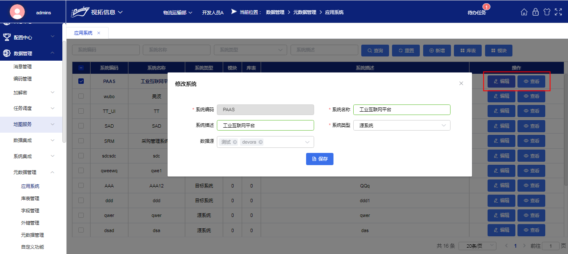Open 外键管理 in the sidebar
568x254 pixels.
coord(30,223)
